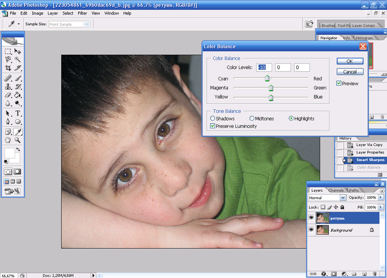Open the File menu
Screen dimensions: 387x278
click(13, 13)
